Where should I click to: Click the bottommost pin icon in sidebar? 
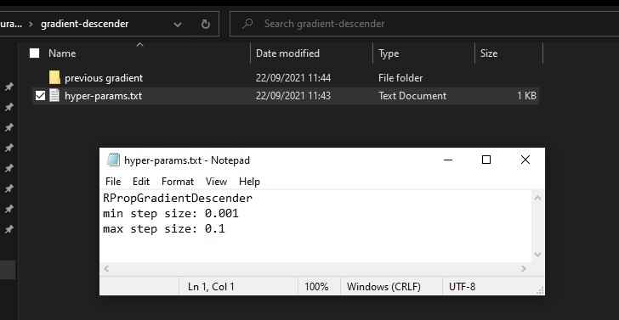click(9, 229)
